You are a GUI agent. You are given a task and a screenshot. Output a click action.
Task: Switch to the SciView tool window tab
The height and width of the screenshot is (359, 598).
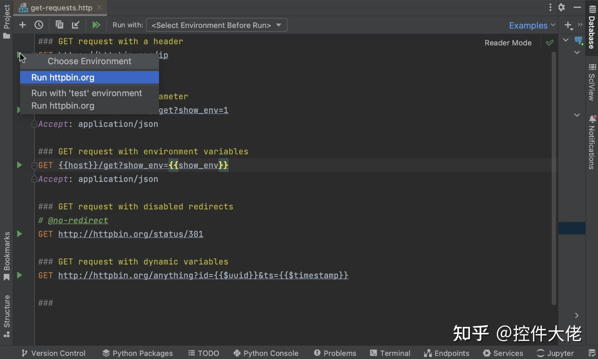(592, 86)
